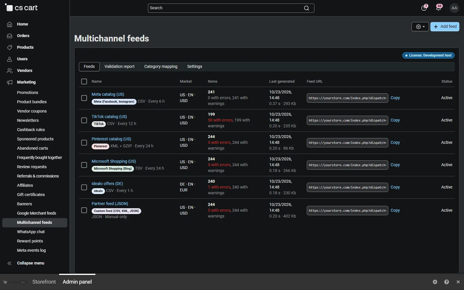Open the AA user avatar menu
This screenshot has height=290, width=464.
(x=454, y=8)
